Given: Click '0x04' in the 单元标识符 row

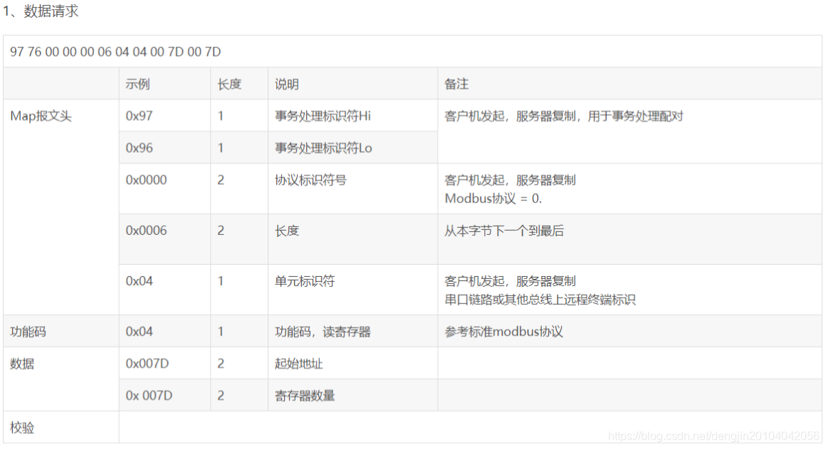Looking at the screenshot, I should click(139, 282).
